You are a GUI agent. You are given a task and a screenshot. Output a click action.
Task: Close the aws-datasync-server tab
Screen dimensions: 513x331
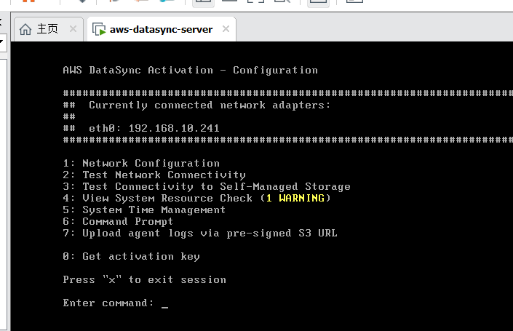coord(226,29)
